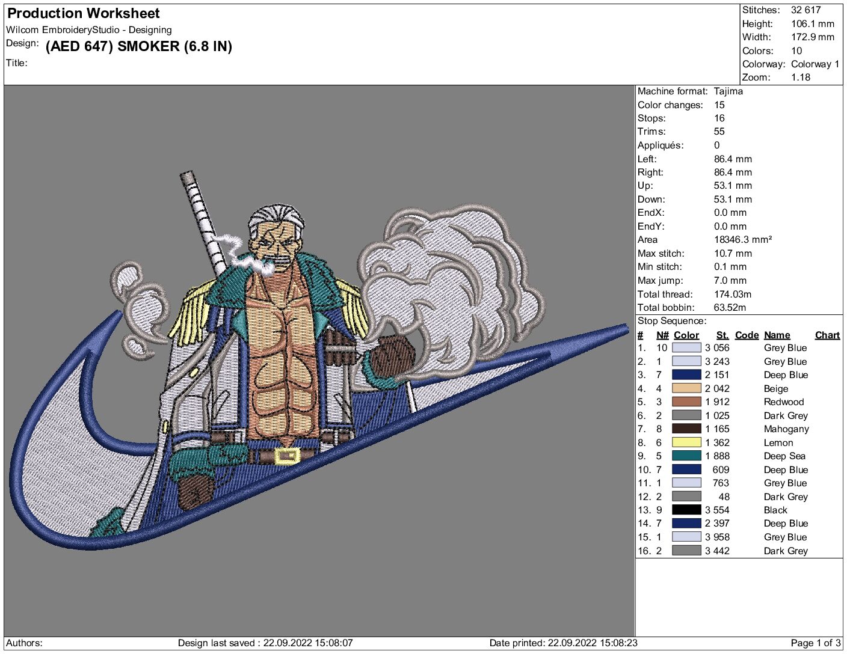Click the Max jump value '7.0 mm'
The width and height of the screenshot is (847, 654).
click(x=730, y=280)
